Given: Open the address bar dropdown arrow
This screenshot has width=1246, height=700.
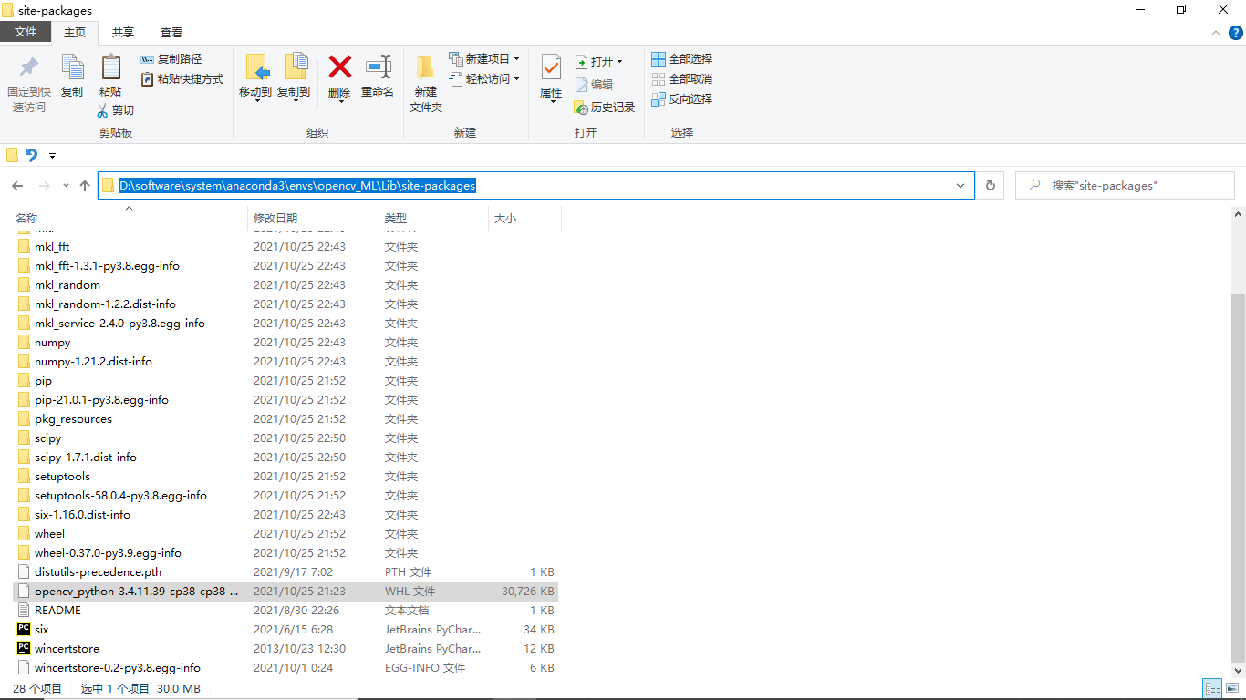Looking at the screenshot, I should click(960, 185).
